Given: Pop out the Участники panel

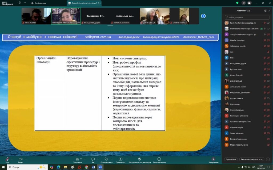Looking at the screenshot, I should point(265,11).
